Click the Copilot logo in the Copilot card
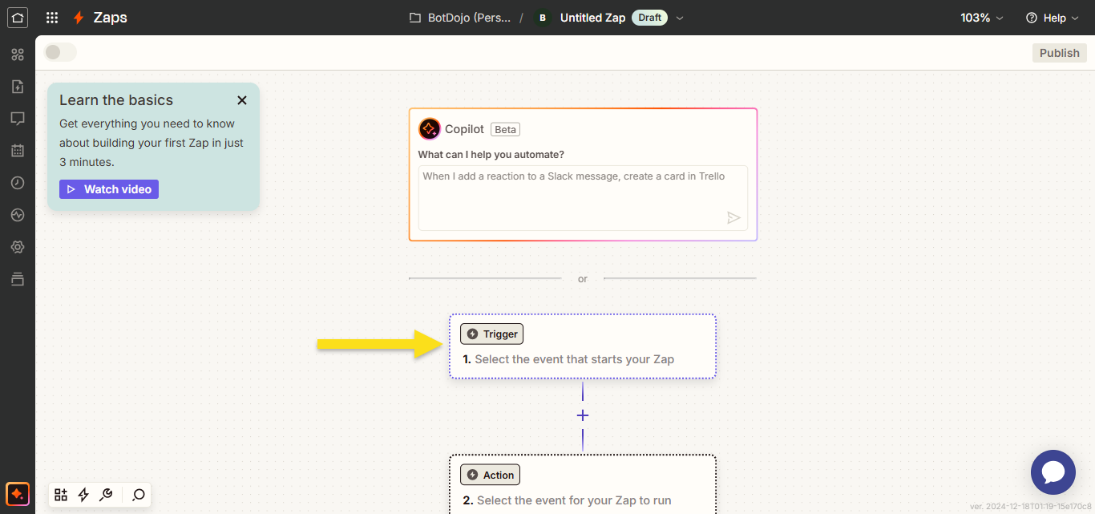The image size is (1095, 514). 430,129
